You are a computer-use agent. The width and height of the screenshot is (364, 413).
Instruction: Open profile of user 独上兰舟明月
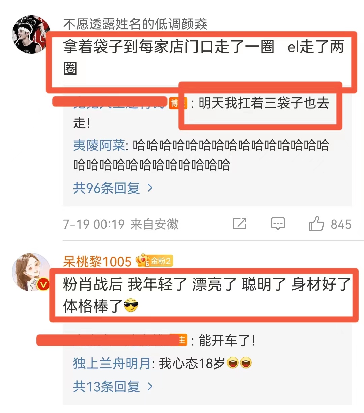pyautogui.click(x=112, y=363)
